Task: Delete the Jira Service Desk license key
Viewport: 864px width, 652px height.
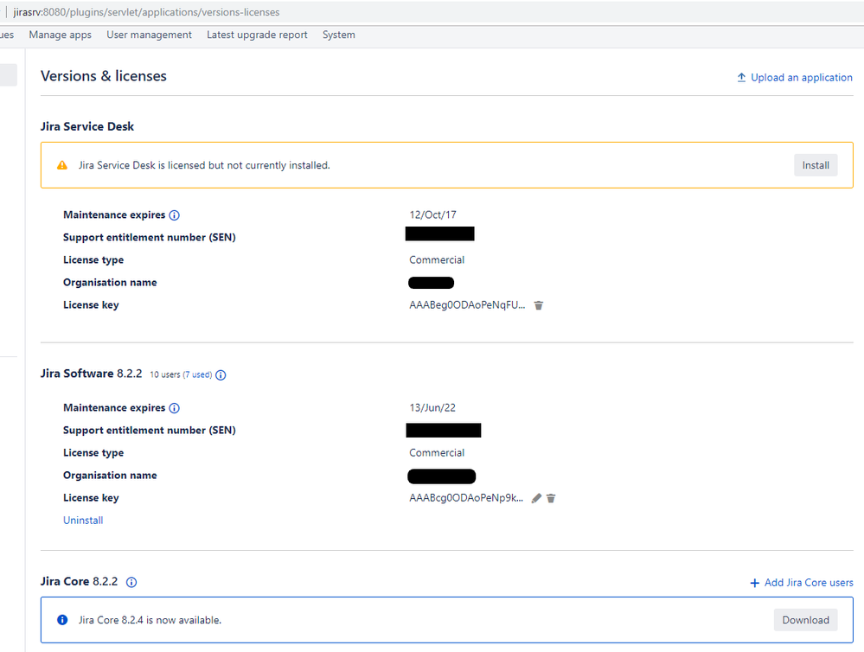Action: (x=539, y=305)
